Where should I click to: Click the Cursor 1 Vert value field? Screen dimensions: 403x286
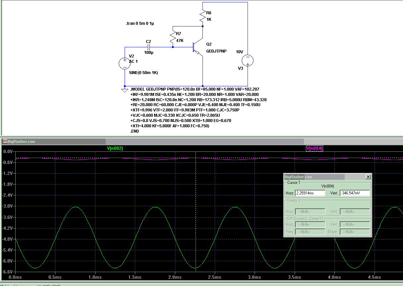pyautogui.click(x=355, y=193)
